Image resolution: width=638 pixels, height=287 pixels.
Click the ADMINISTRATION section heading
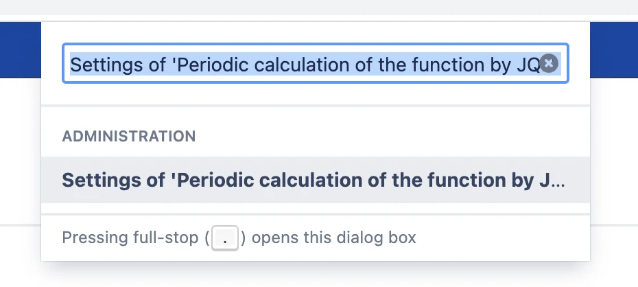pyautogui.click(x=128, y=137)
